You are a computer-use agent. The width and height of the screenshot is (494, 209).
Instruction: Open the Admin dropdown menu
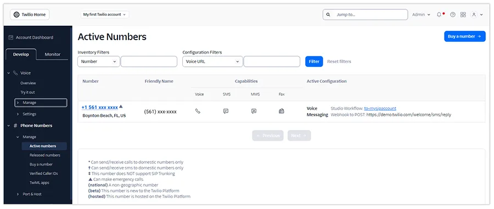tap(421, 14)
